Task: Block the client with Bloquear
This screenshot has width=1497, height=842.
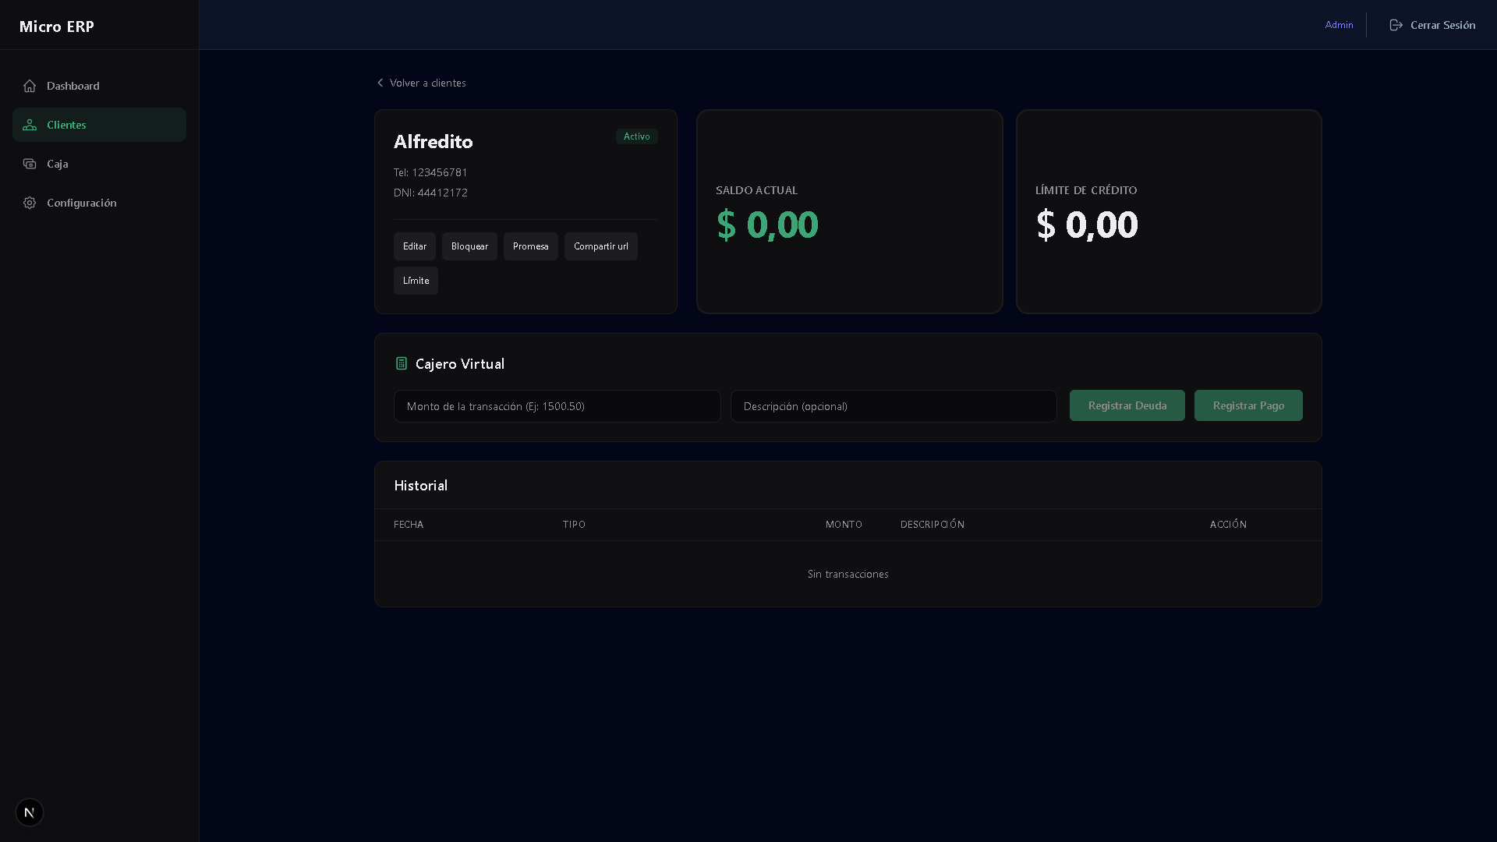Action: point(469,246)
